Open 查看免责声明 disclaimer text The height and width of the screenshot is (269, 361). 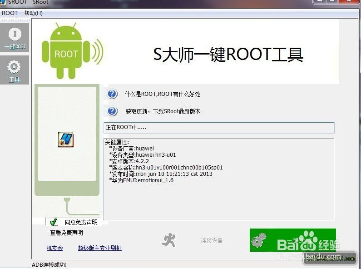tap(67, 233)
